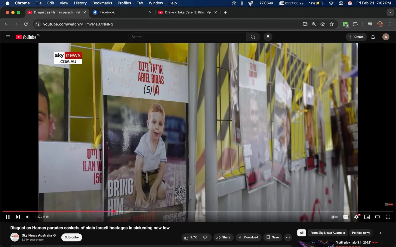The image size is (396, 247).
Task: Click the YouTube notifications bell
Action: pos(373,37)
